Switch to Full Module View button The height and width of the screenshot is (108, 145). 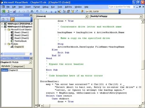[39, 106]
